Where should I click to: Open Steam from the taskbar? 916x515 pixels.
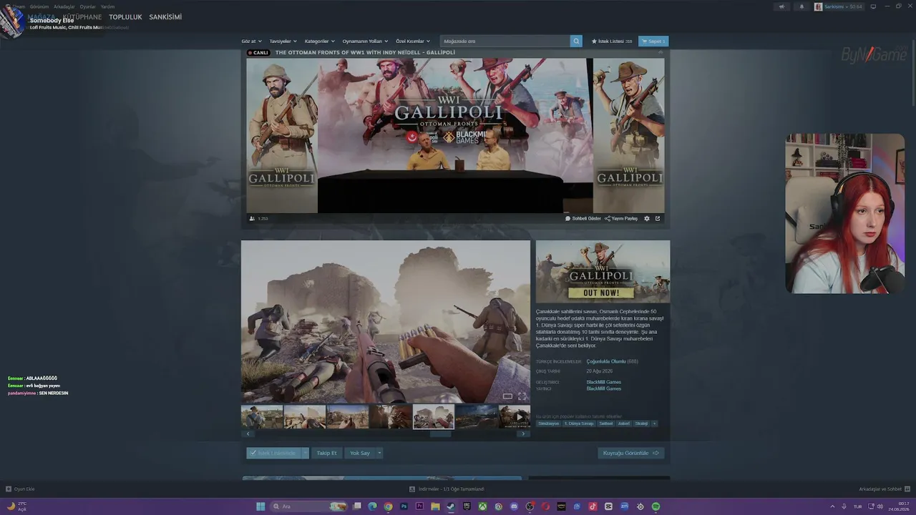[x=451, y=506]
